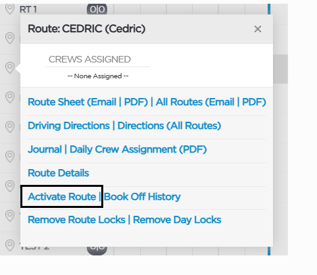Open Daily Crew Assignment (PDF)
Screen dimensions: 317x275
[x=138, y=149]
